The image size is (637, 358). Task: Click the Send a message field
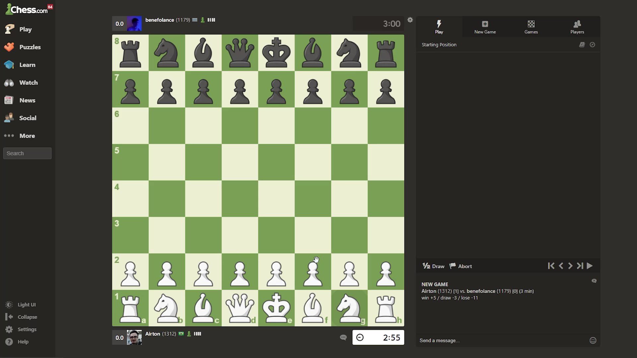[501, 340]
